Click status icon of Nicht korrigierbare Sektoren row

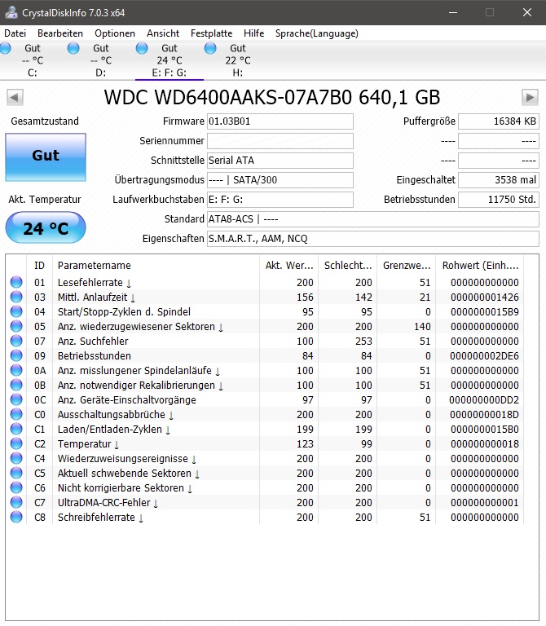[16, 488]
